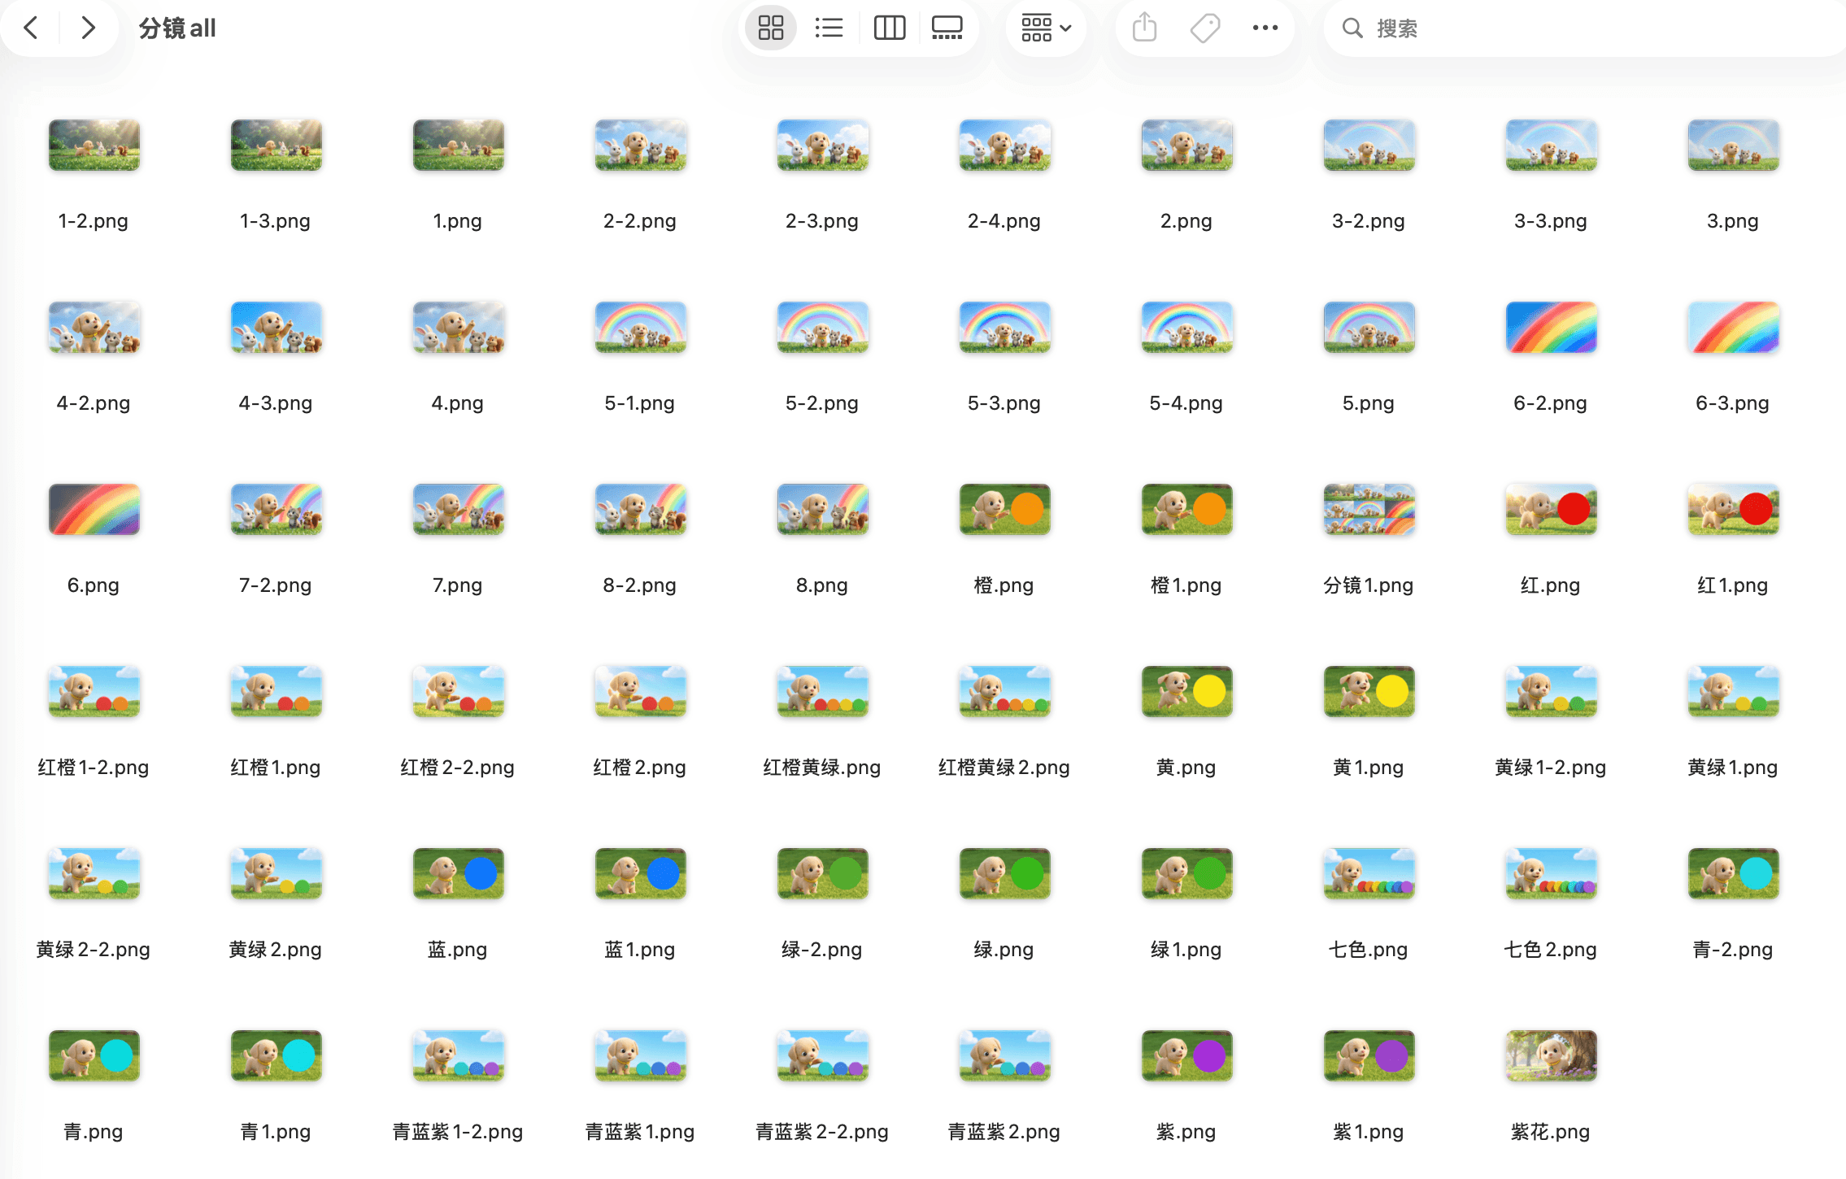1846x1179 pixels.
Task: Click the search magnifier icon
Action: [1352, 28]
